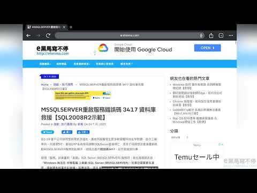Click the Facebook share button next to like
Viewport: 257px width, 193px height.
tap(83, 132)
